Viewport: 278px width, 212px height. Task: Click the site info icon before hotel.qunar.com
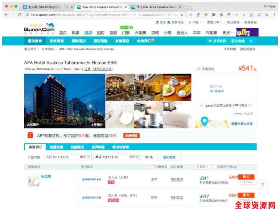(27, 15)
